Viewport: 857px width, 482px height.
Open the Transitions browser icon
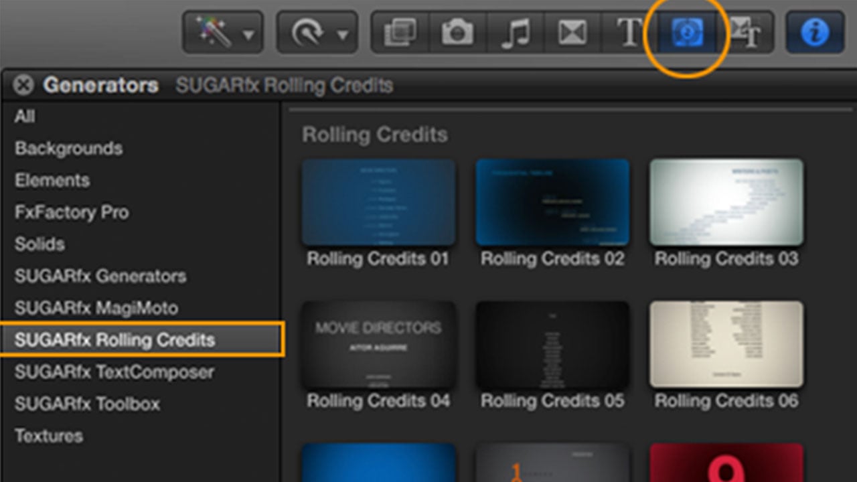(572, 32)
